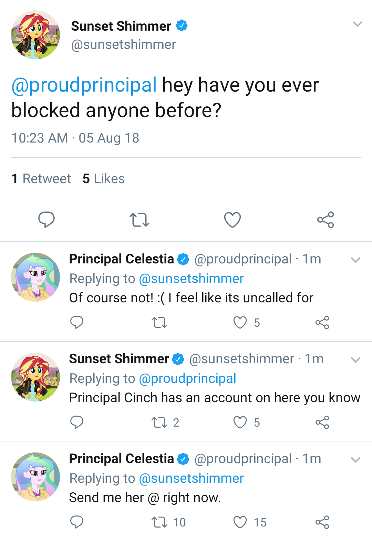The image size is (372, 543).
Task: Like the "Of course not!" reply
Action: tap(240, 323)
